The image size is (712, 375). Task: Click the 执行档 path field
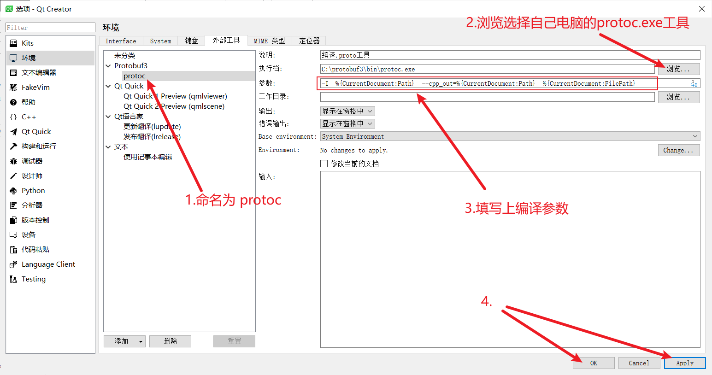488,69
